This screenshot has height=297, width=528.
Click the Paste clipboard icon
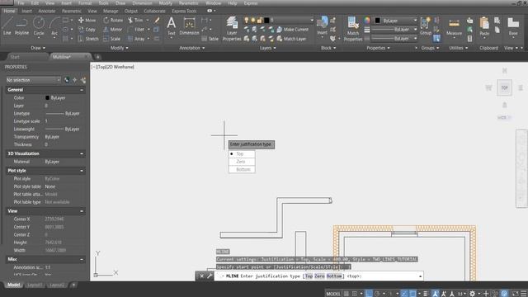(x=484, y=26)
